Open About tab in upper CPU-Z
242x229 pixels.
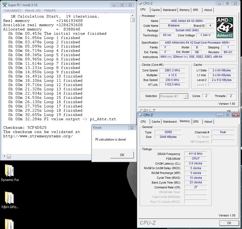click(x=208, y=10)
